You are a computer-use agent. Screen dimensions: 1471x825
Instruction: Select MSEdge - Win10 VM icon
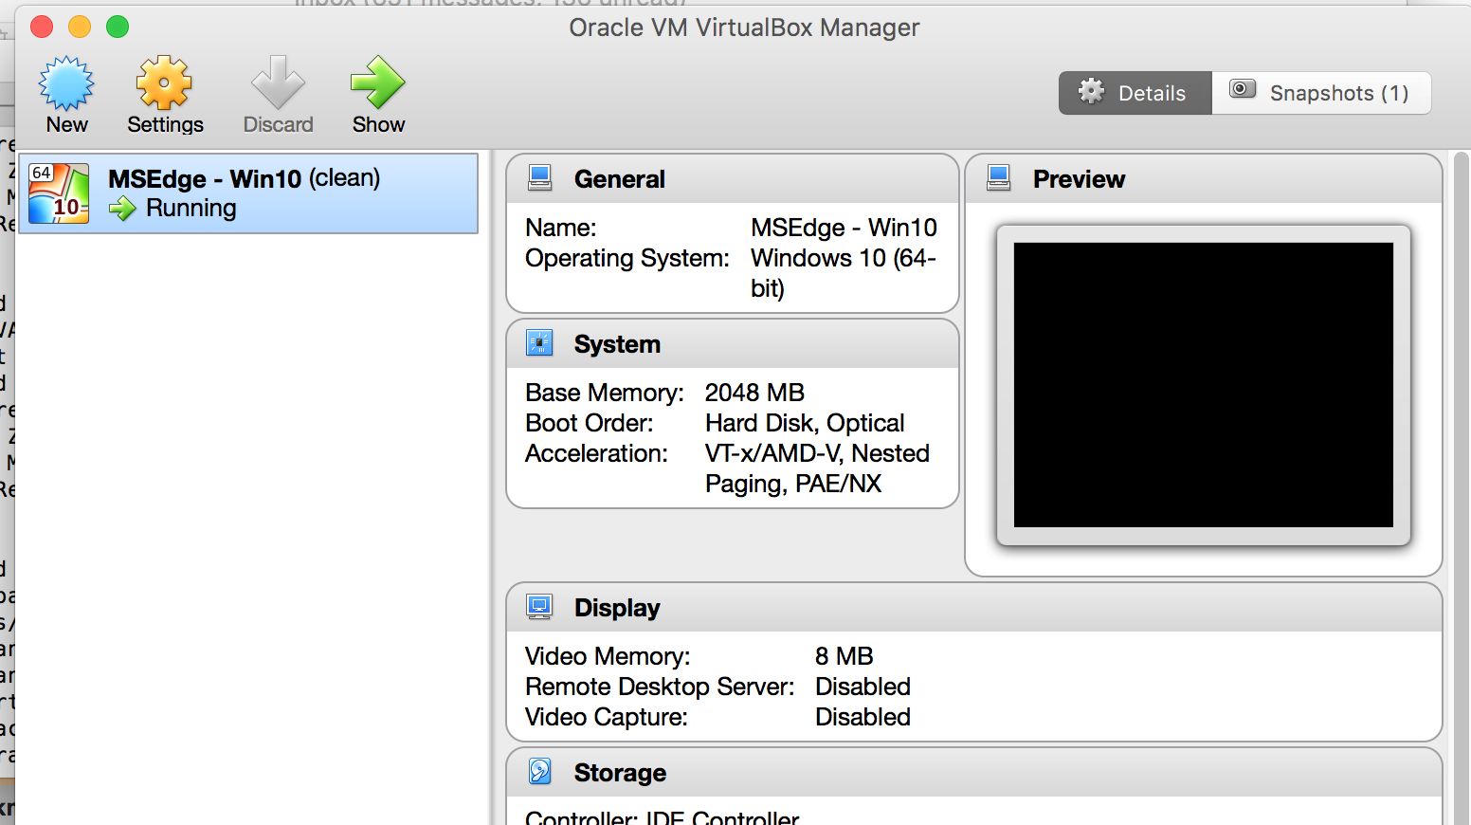(x=59, y=193)
